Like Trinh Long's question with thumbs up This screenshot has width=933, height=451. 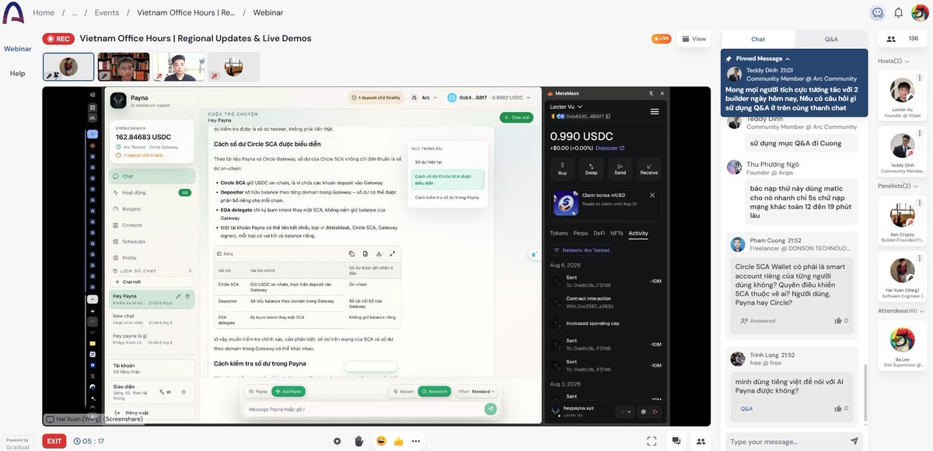[x=838, y=408]
